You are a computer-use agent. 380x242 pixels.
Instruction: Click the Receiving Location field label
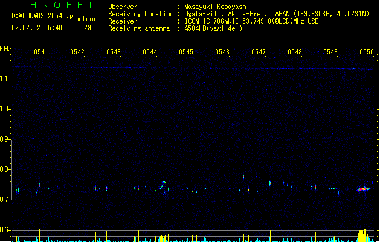click(141, 14)
